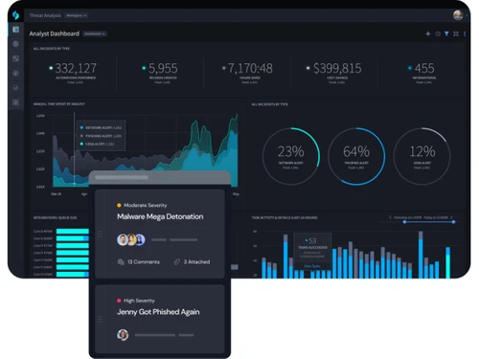The image size is (479, 359).
Task: Click the Phishing Alert legend entry
Action: 101,136
